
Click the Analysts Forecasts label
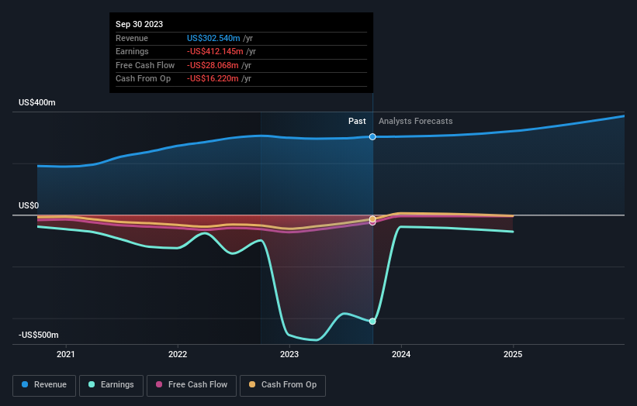416,121
